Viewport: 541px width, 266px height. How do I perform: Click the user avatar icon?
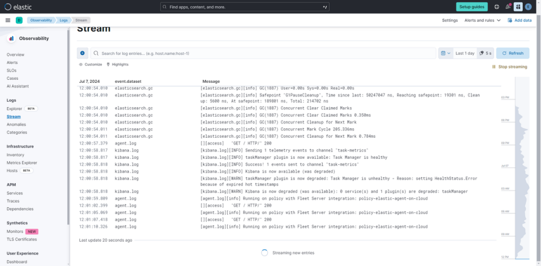pos(529,7)
